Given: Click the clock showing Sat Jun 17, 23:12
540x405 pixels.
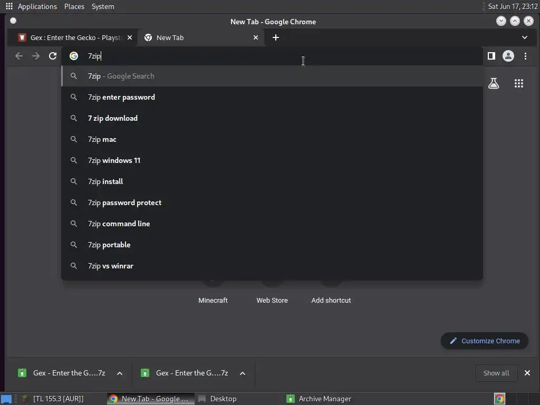Looking at the screenshot, I should [513, 6].
